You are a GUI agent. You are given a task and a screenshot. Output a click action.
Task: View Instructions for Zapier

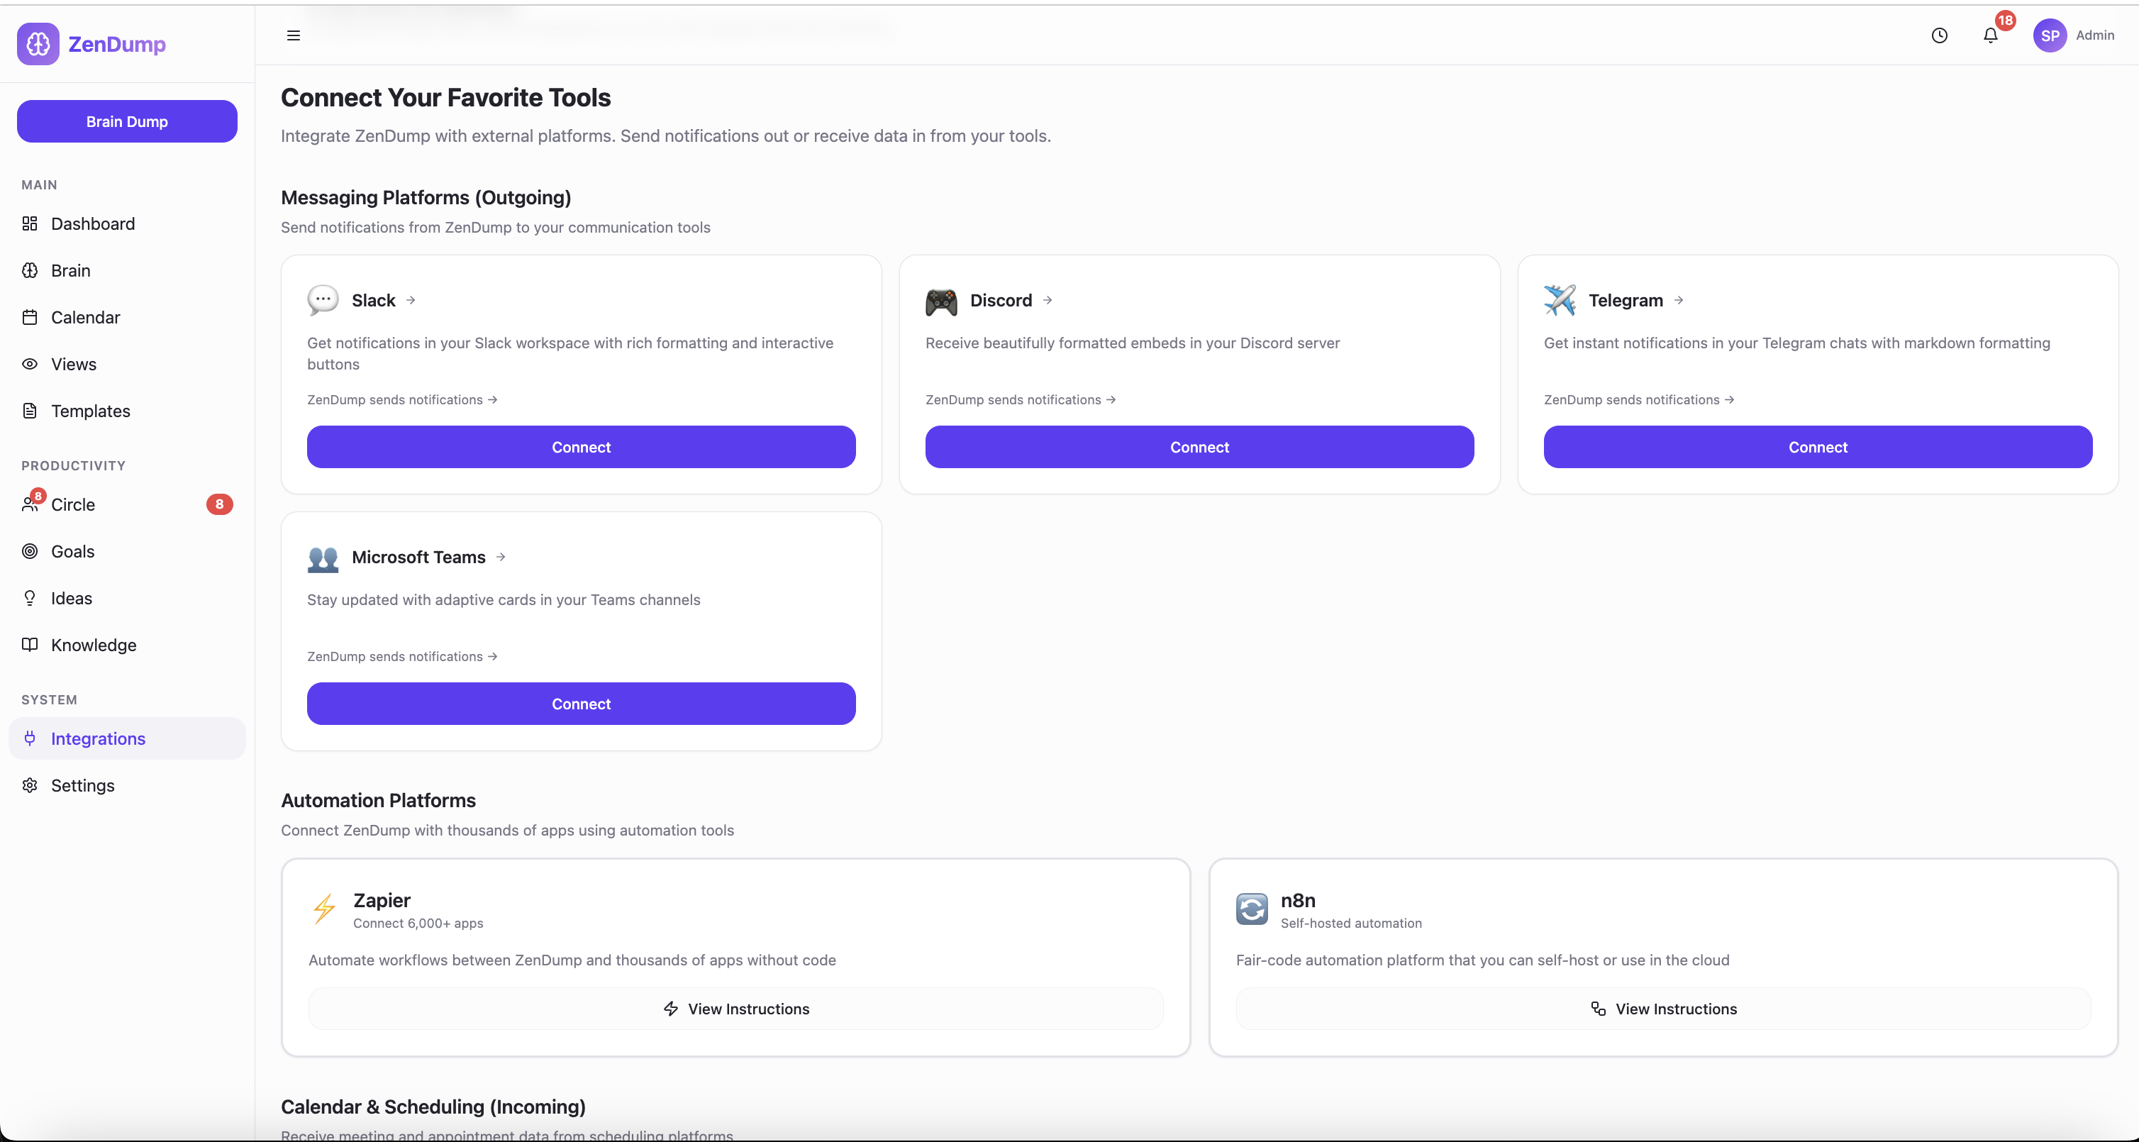tap(735, 1008)
